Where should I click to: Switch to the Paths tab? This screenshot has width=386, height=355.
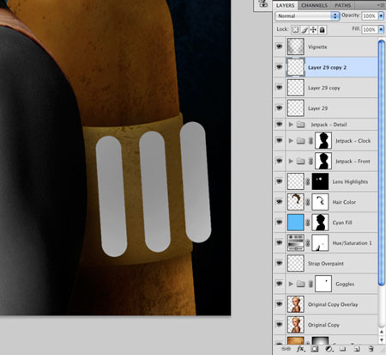coord(342,5)
